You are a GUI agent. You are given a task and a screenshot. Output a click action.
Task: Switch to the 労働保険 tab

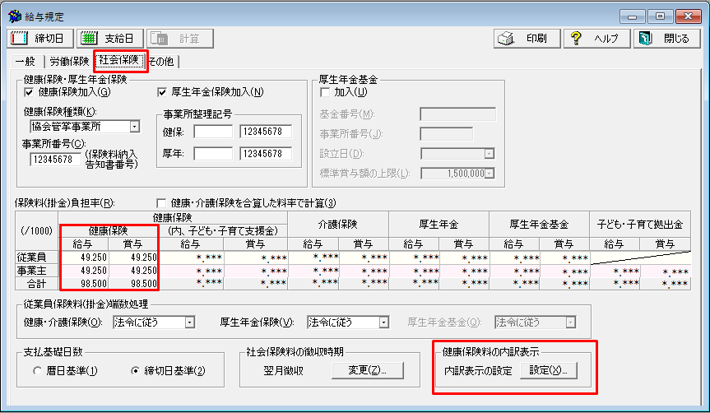[x=68, y=62]
